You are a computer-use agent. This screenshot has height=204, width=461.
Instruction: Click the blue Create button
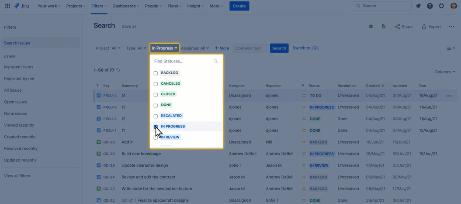(239, 6)
